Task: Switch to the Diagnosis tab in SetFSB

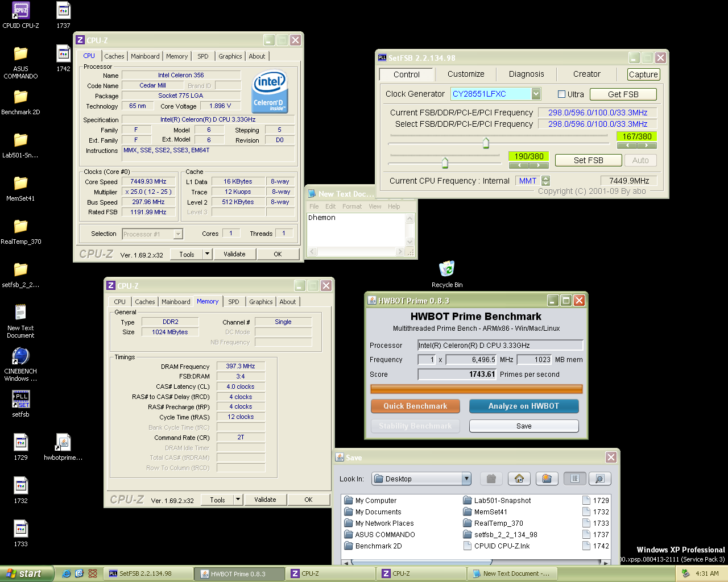Action: (527, 74)
